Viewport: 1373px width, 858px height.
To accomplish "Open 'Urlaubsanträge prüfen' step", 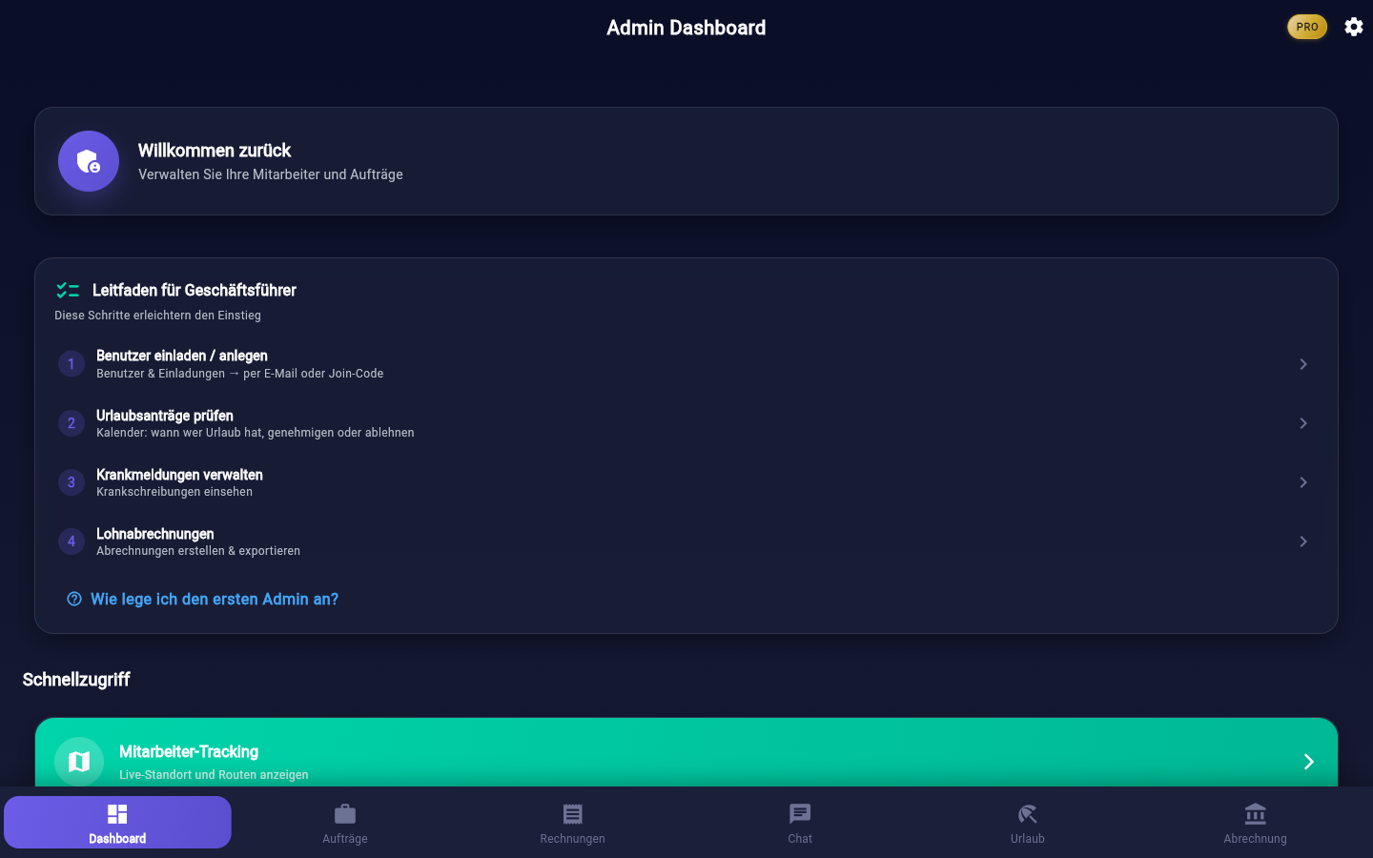I will click(x=686, y=423).
